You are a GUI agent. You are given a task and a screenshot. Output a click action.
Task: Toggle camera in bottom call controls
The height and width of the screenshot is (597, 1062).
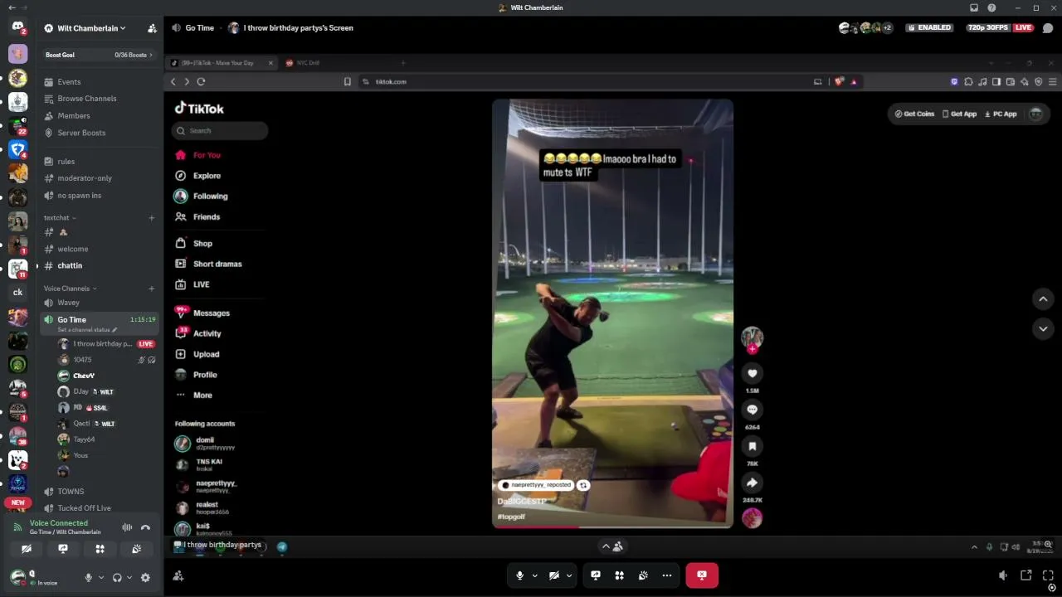pos(554,575)
